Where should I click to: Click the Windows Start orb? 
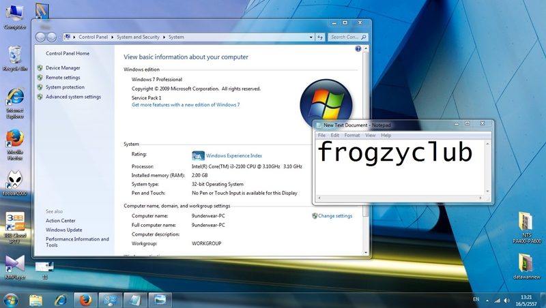(x=11, y=300)
